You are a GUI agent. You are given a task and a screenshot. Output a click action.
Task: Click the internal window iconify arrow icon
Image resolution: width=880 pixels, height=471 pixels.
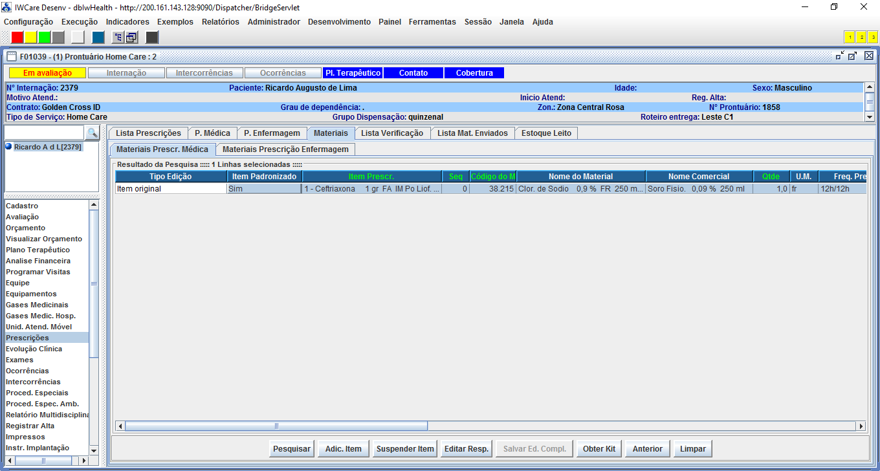tap(840, 56)
